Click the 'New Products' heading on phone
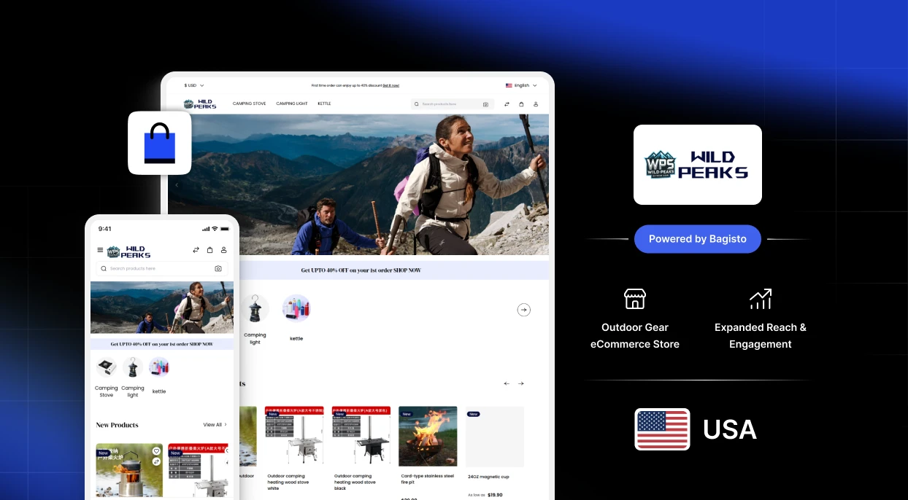The width and height of the screenshot is (908, 500). pos(117,425)
